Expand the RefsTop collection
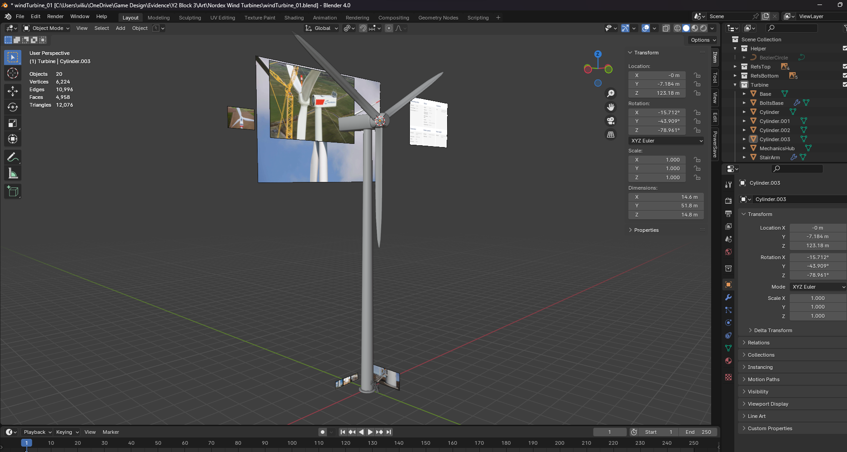Viewport: 847px width, 452px height. [735, 67]
